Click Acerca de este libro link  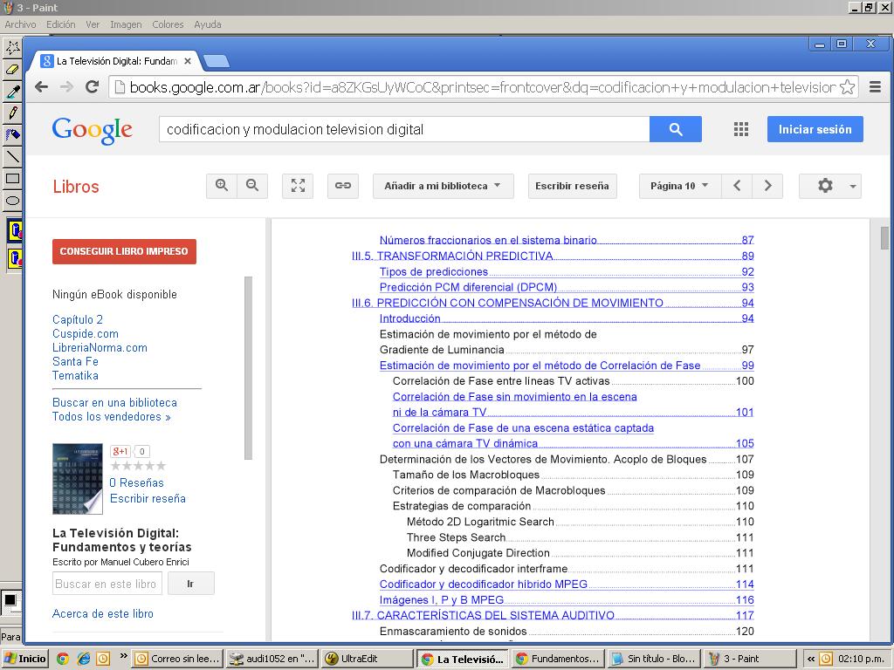click(103, 613)
